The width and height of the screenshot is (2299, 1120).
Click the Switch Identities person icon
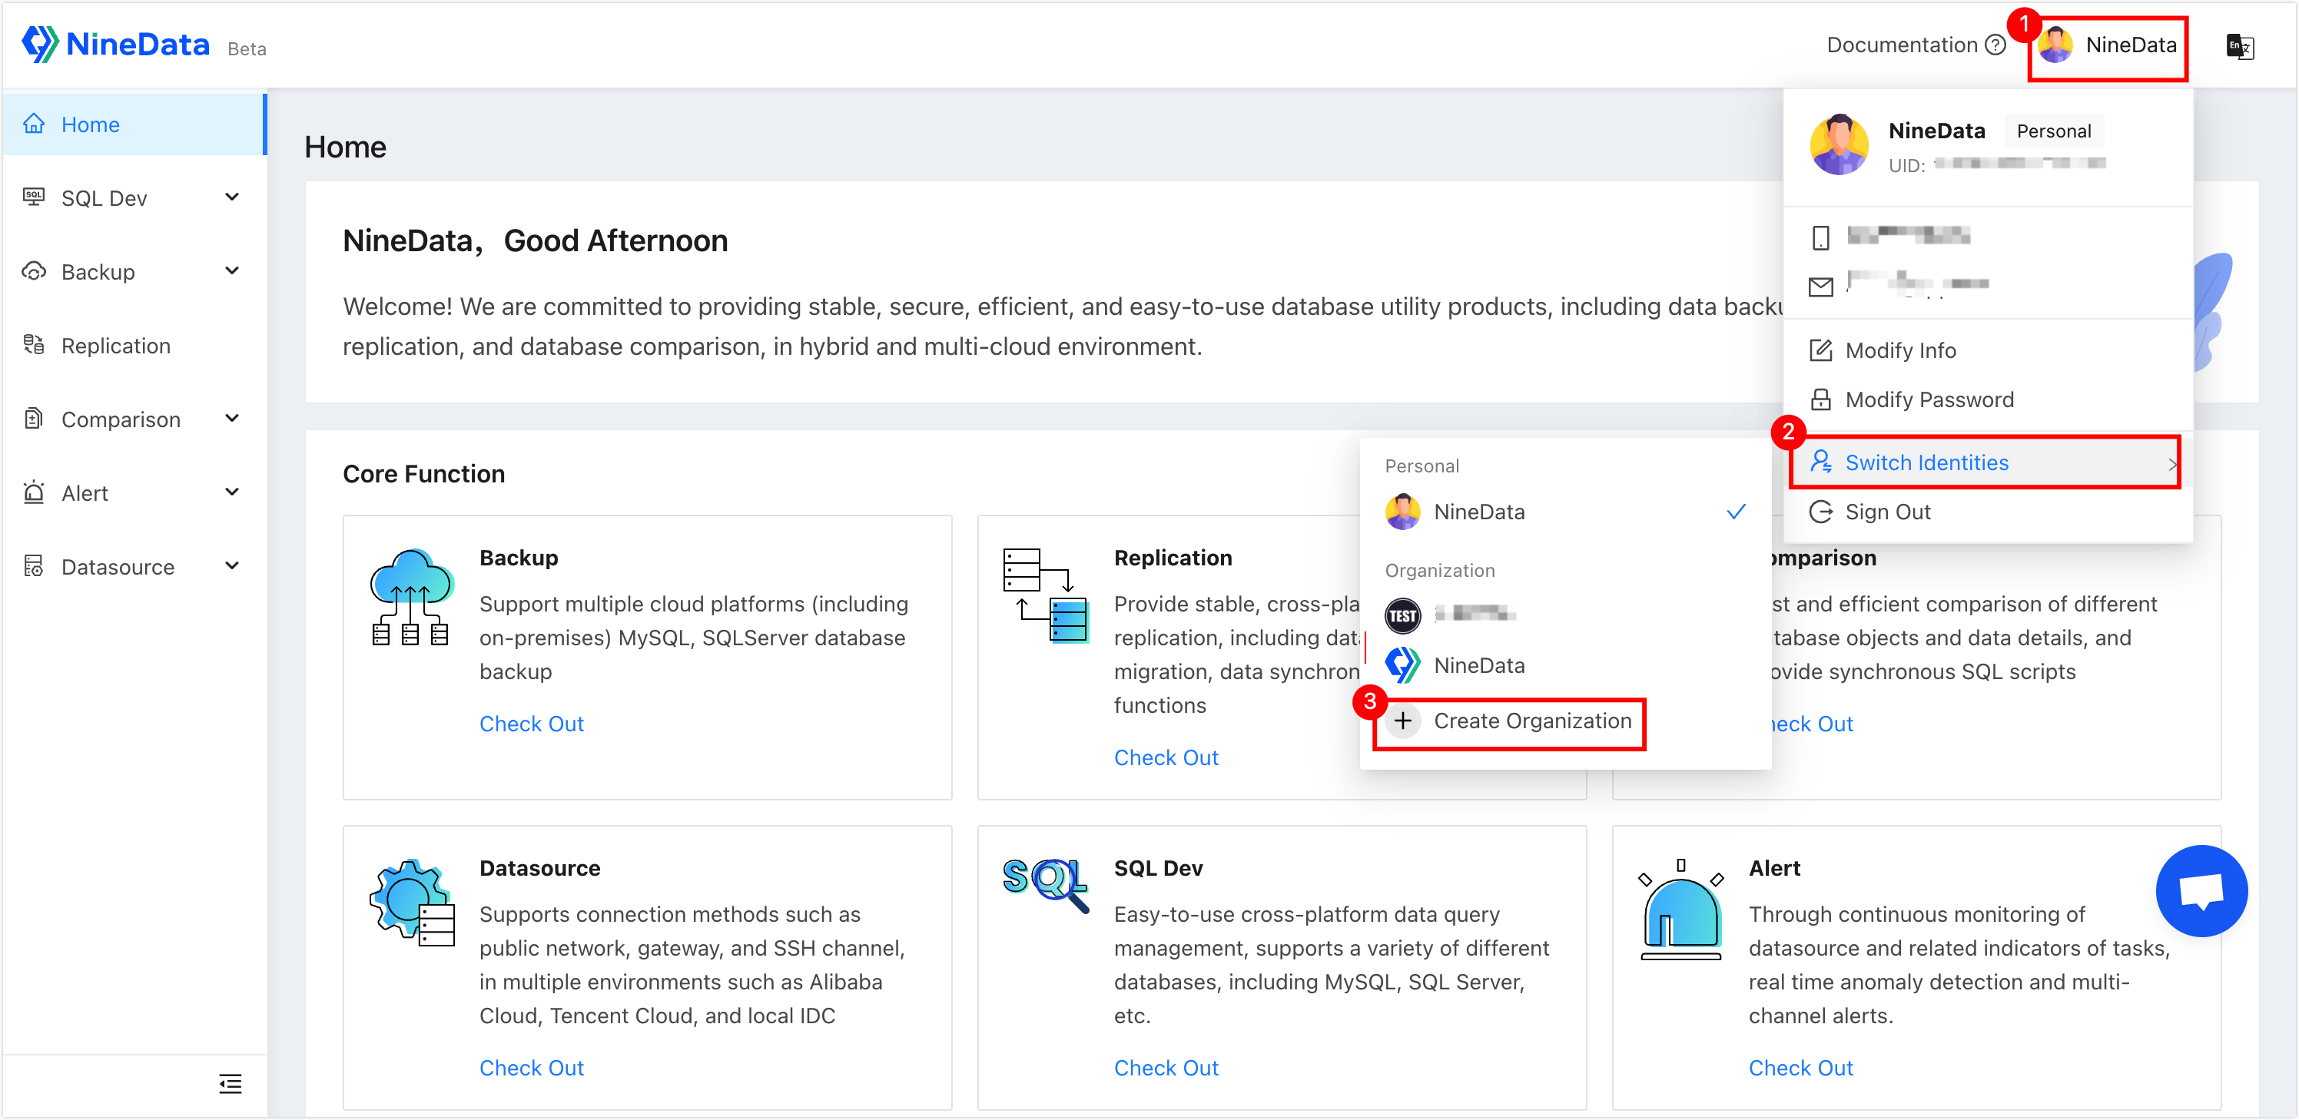1820,462
